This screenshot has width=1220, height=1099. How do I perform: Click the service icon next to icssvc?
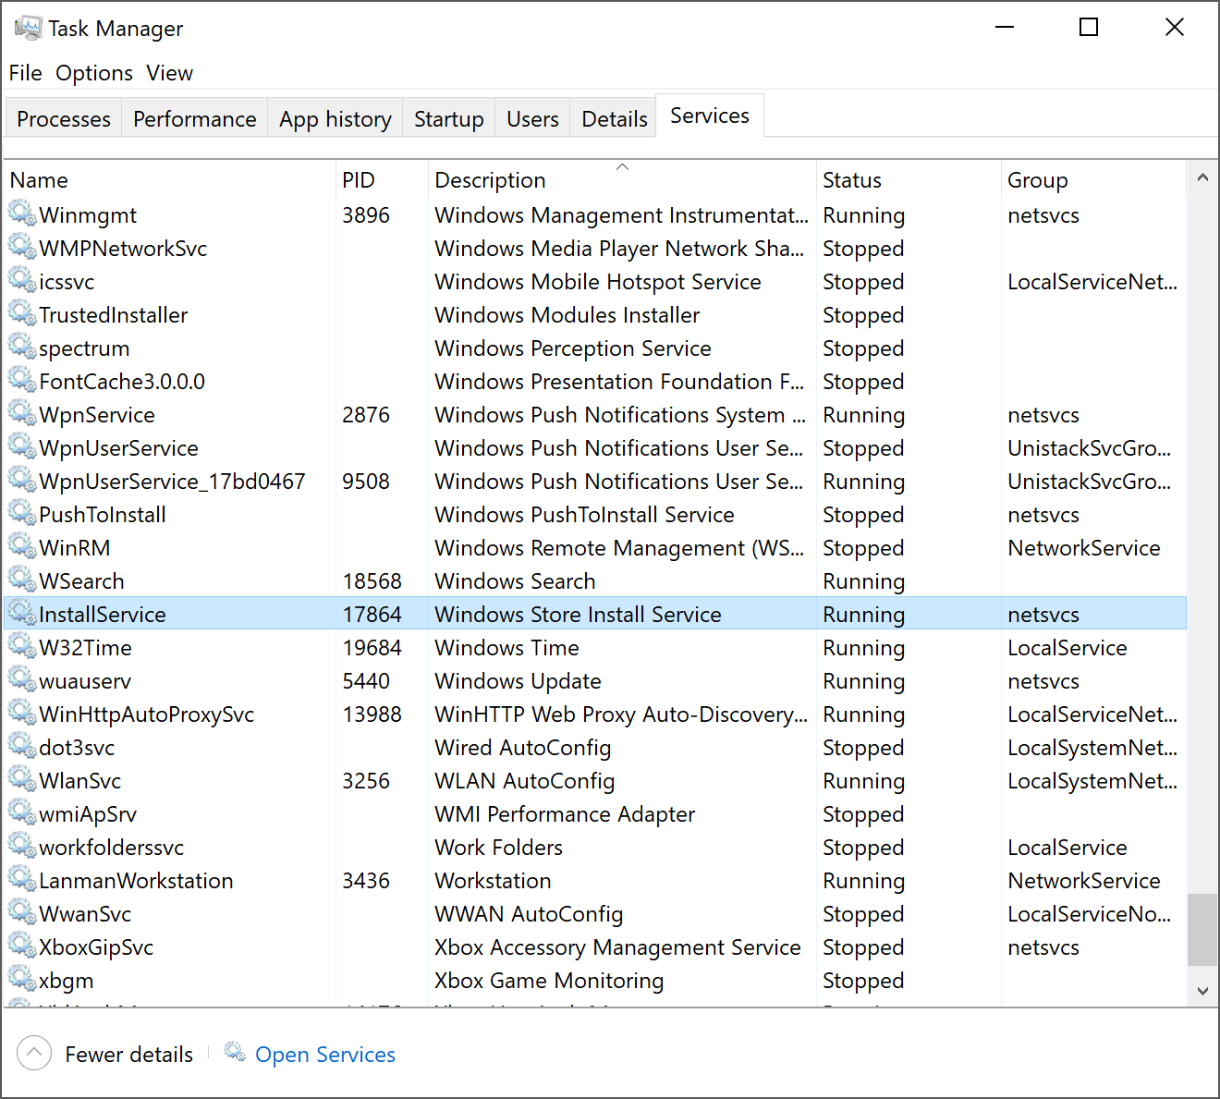(x=22, y=280)
